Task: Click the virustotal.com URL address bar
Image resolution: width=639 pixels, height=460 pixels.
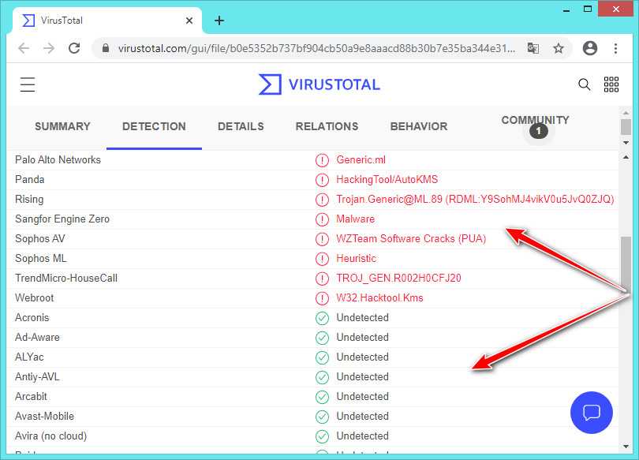Action: pos(316,48)
